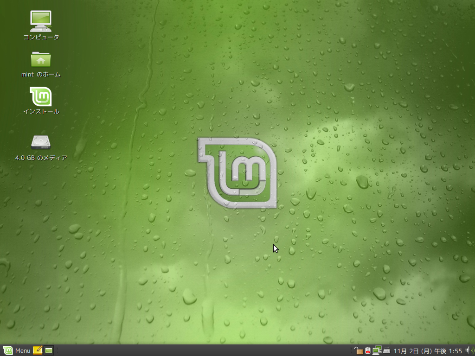The width and height of the screenshot is (475, 356).
Task: Select the mint のホーム folder icon
Action: (41, 59)
